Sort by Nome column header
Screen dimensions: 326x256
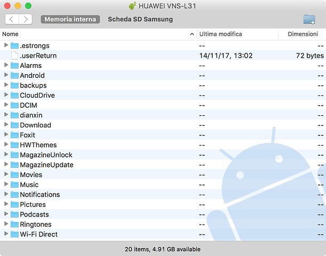point(10,34)
